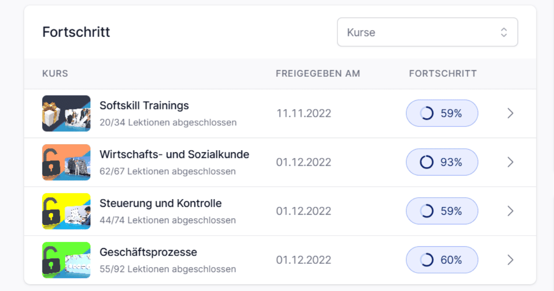Open the Steuerung und Kontrolle yellow thumbnail

click(66, 212)
